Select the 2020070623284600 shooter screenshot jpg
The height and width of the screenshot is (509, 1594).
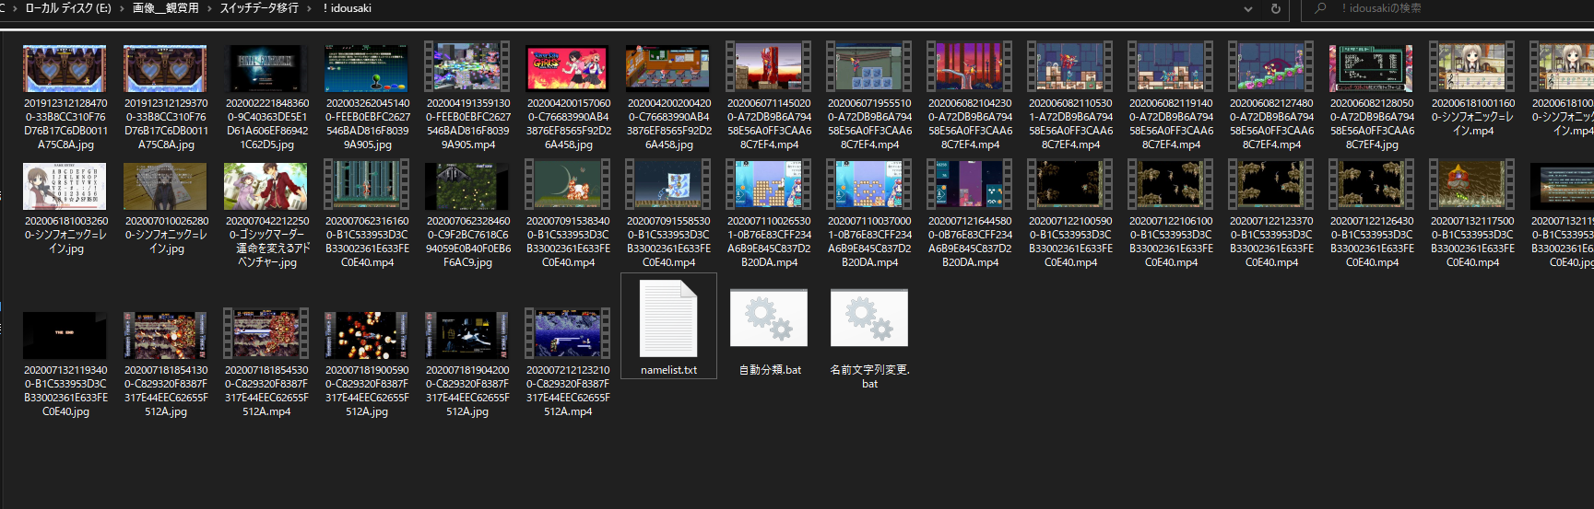[x=467, y=186]
